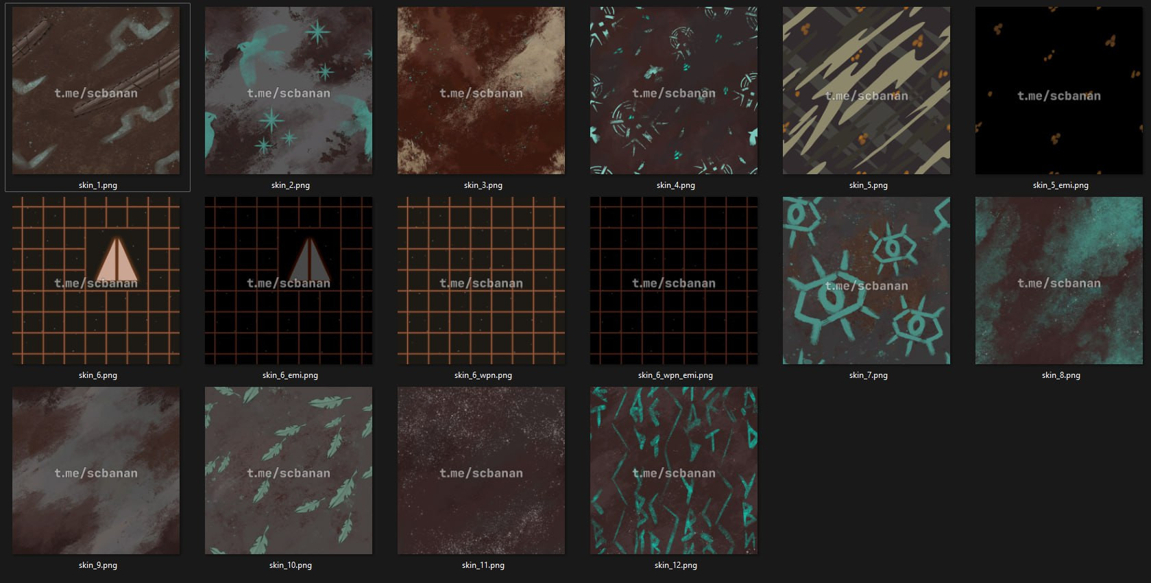Select the skin_5.png camouflage thumbnail
1151x583 pixels.
tap(867, 91)
